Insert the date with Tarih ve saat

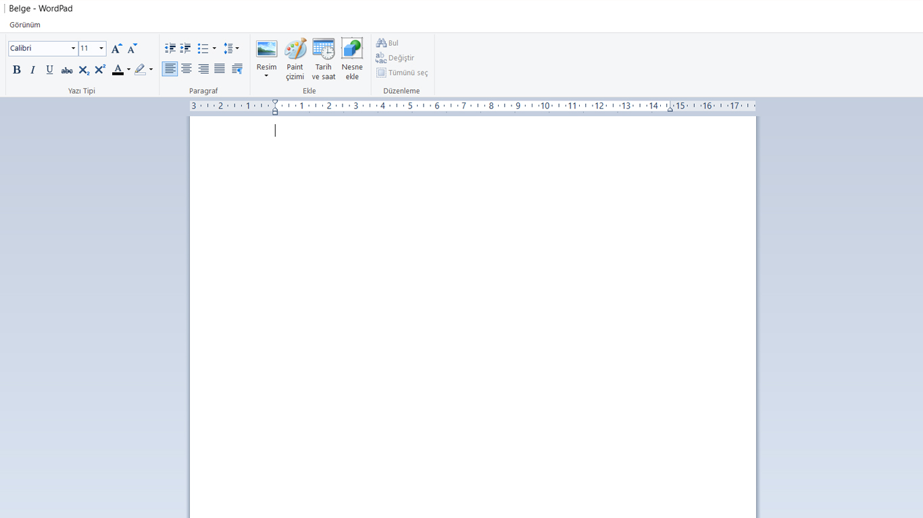click(x=323, y=57)
